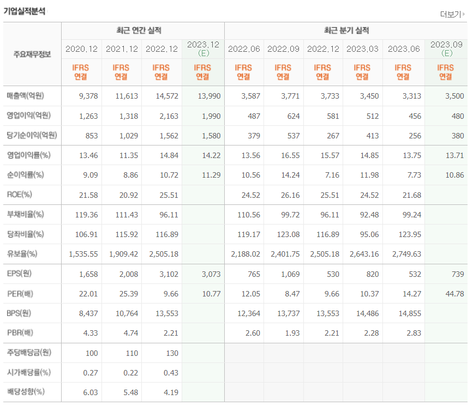This screenshot has height=406, width=473.
Task: Click the 0.27 dividend yield value
Action: coord(91,373)
